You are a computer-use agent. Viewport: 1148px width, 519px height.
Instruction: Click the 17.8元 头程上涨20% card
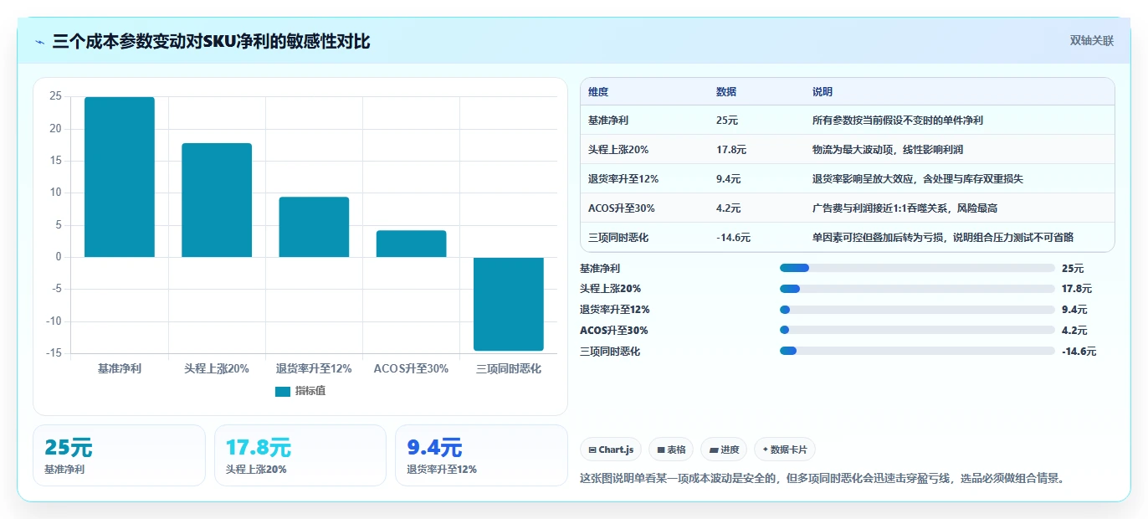(x=300, y=455)
